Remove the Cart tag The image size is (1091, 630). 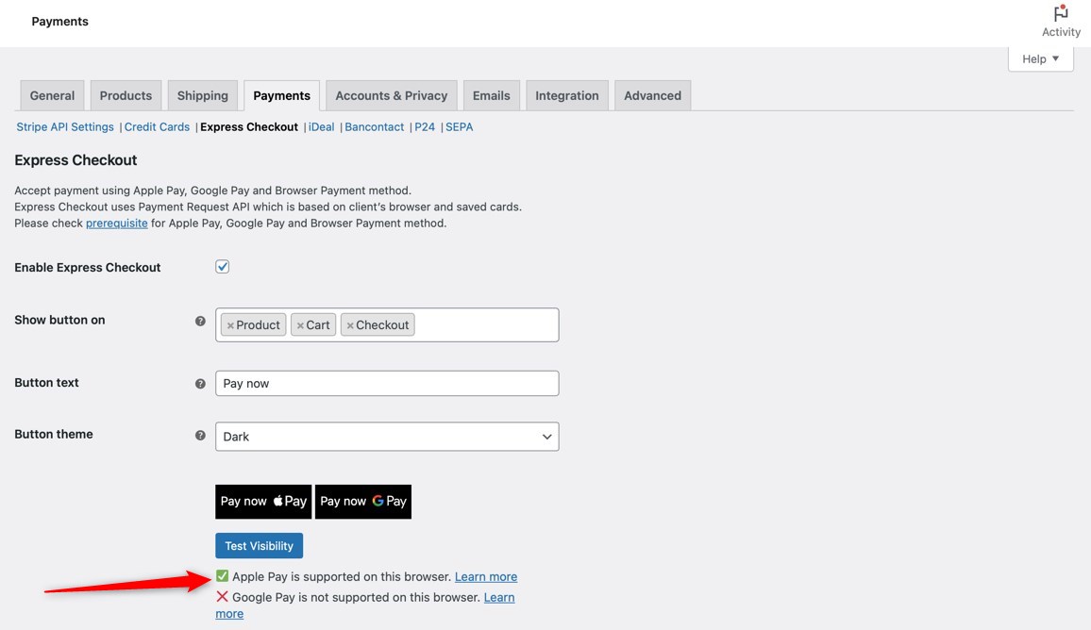(300, 325)
